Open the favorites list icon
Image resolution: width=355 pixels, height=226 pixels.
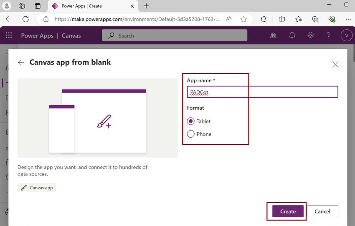coord(299,19)
